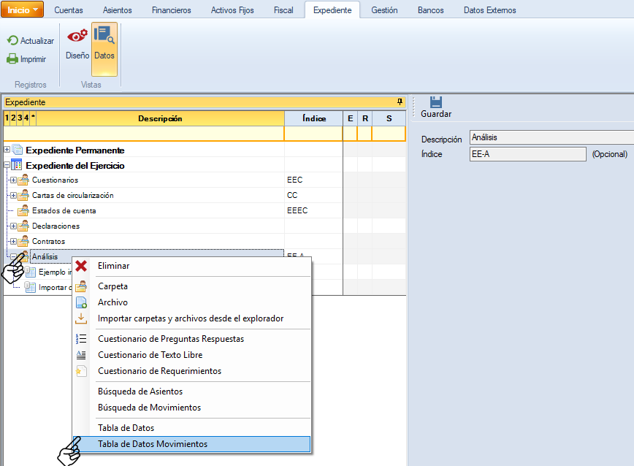Click the Actualizar refresh icon

12,41
